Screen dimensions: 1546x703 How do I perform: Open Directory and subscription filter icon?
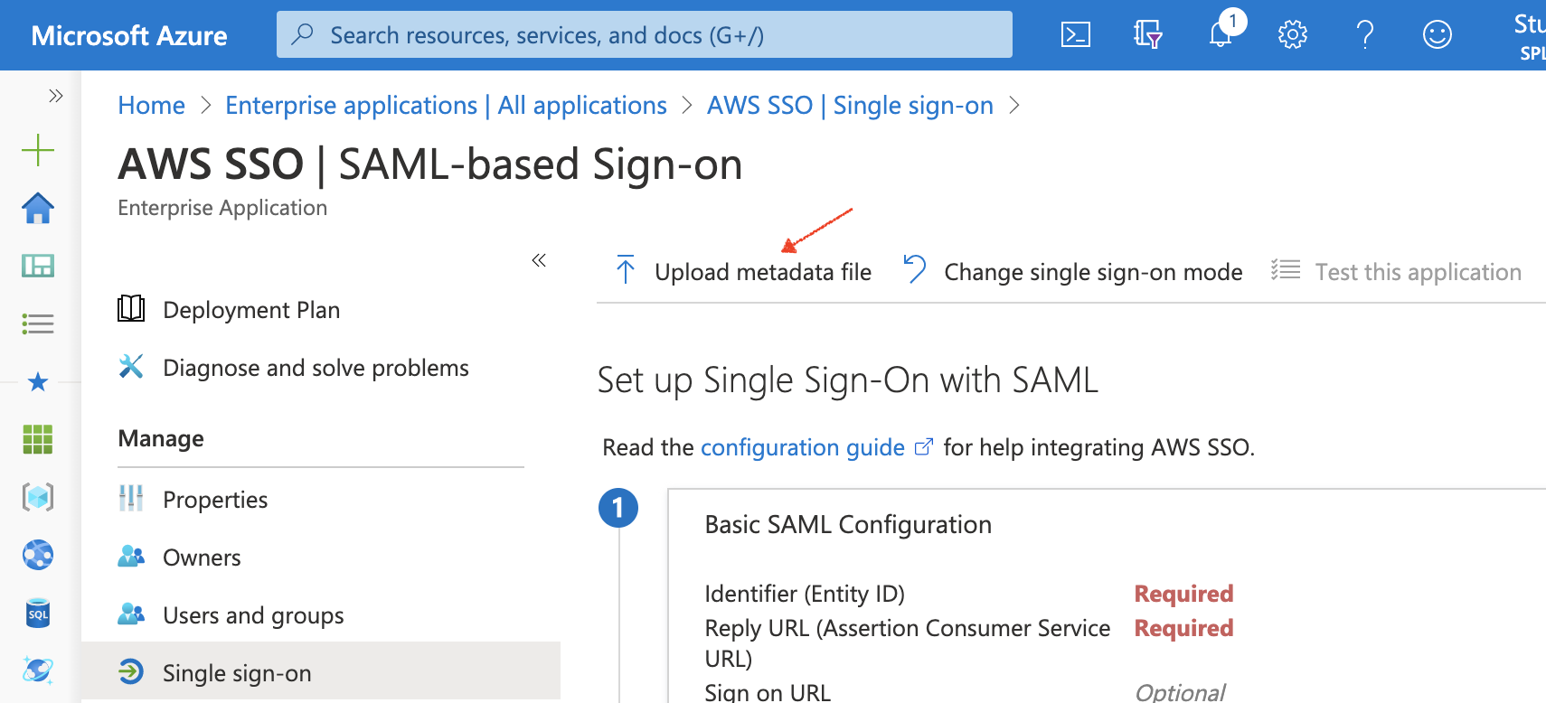[1147, 35]
